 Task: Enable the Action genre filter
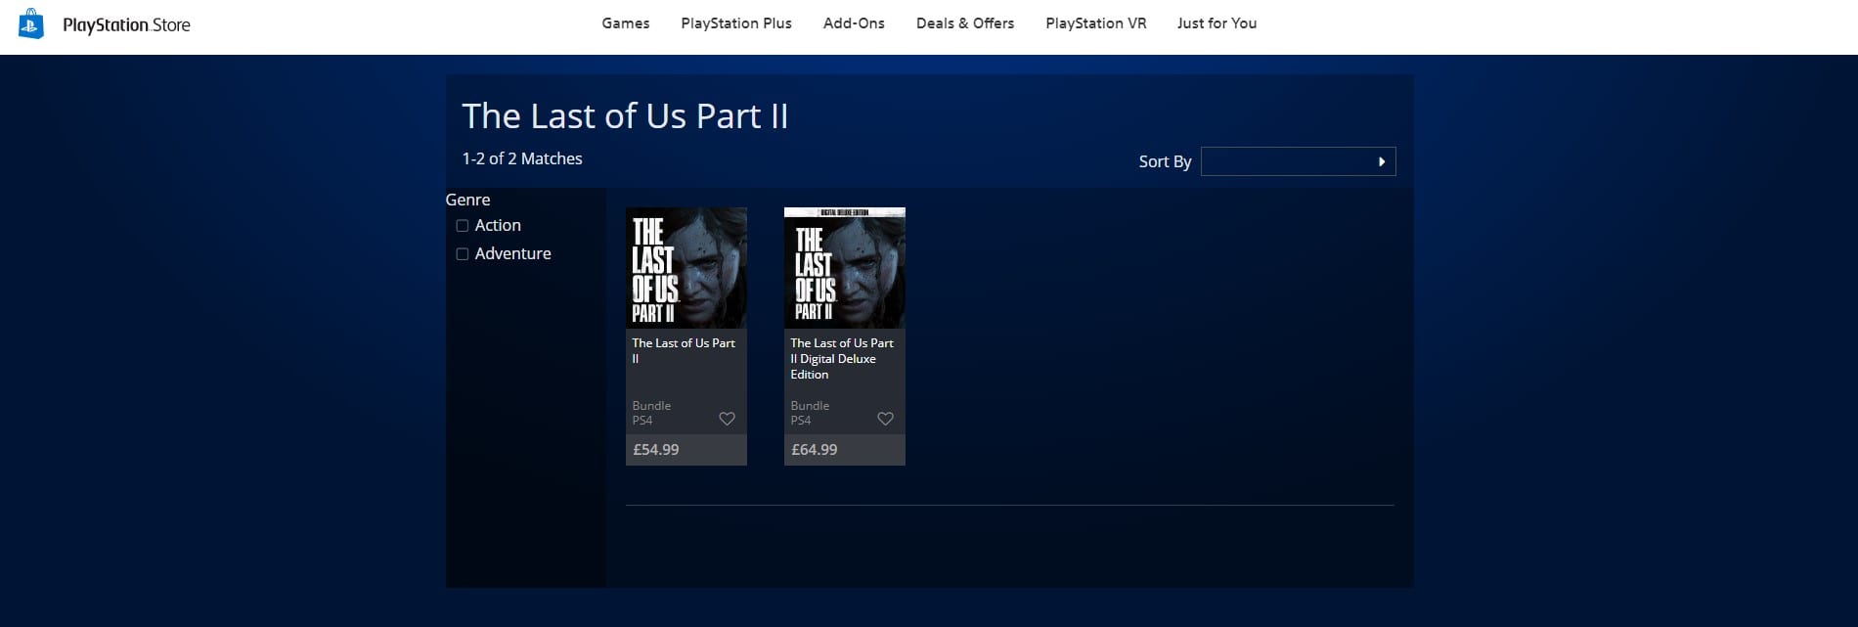click(463, 226)
